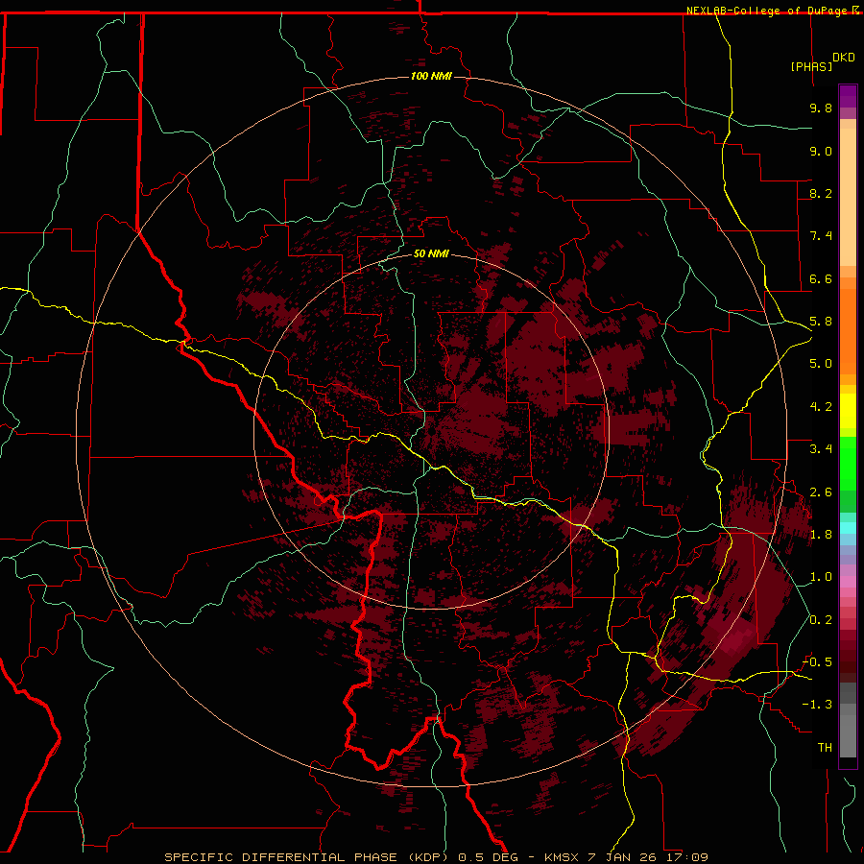
Task: Click the 8.2 color scale value
Action: click(x=821, y=193)
